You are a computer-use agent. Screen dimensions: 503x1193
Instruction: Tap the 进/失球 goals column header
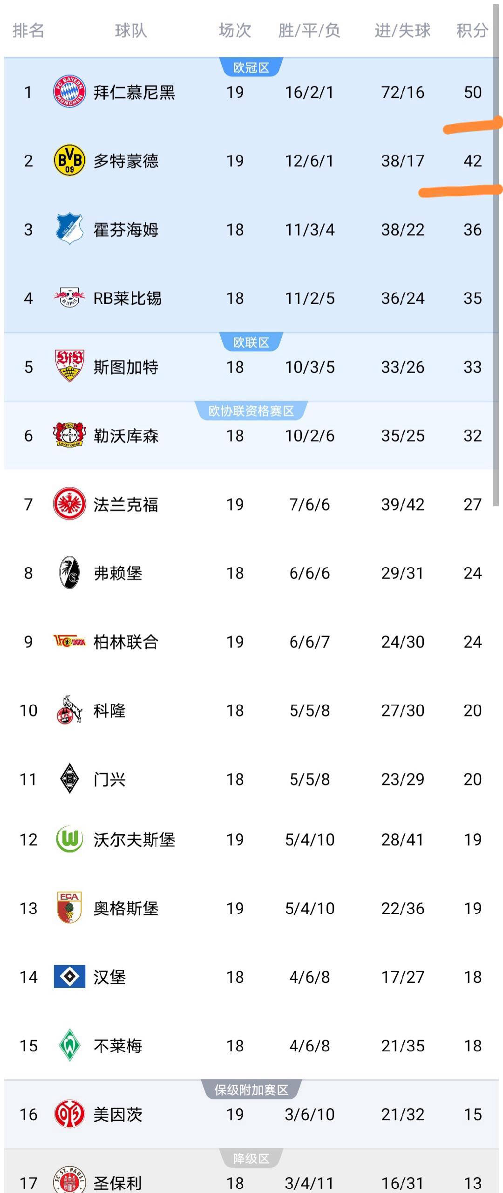pos(402,31)
